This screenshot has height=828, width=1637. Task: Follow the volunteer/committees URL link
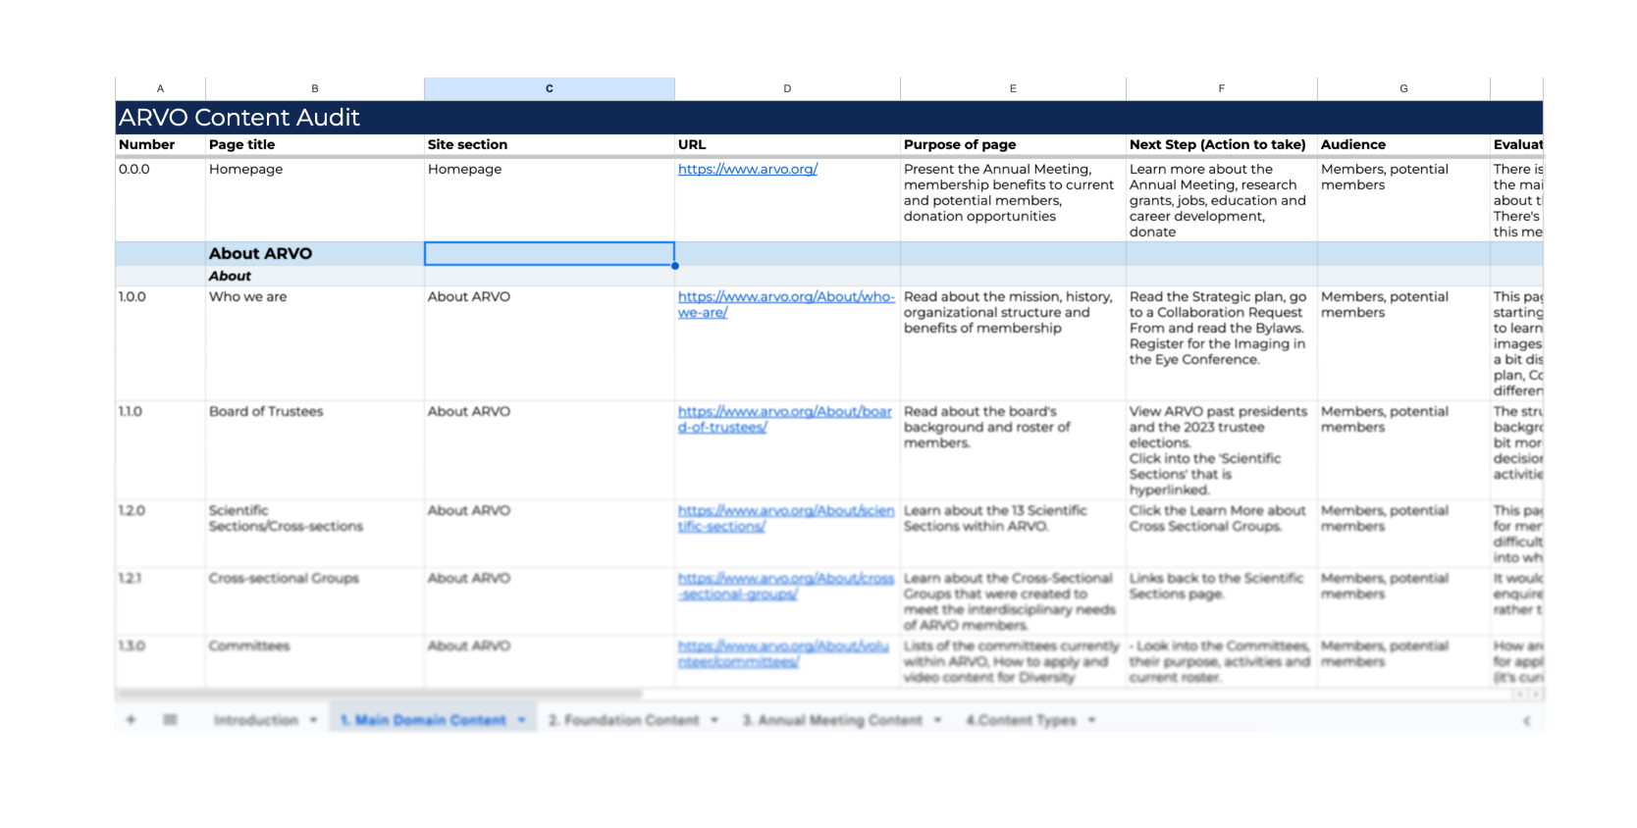pyautogui.click(x=783, y=653)
